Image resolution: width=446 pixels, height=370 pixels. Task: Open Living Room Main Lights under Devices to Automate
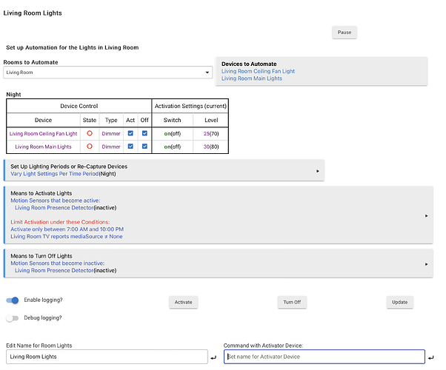coord(252,78)
